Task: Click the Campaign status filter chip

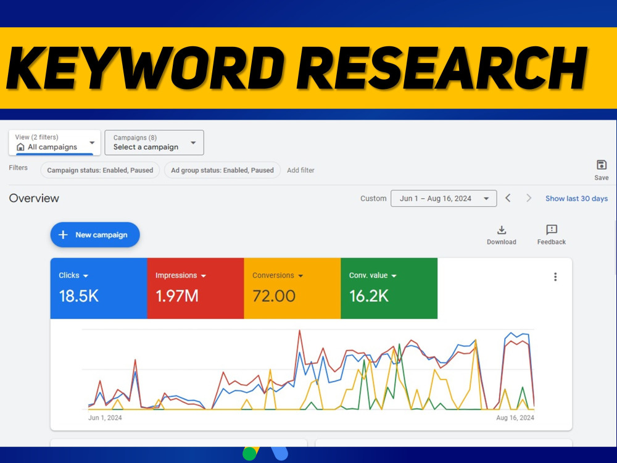Action: (100, 170)
